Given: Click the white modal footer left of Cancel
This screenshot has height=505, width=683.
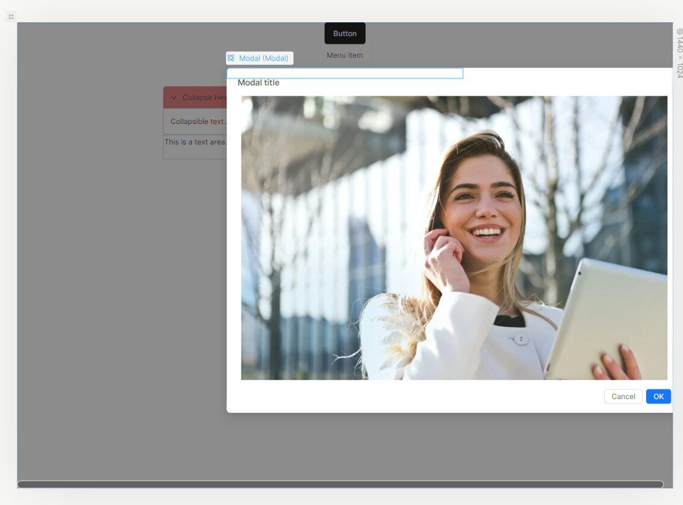Looking at the screenshot, I should point(416,397).
